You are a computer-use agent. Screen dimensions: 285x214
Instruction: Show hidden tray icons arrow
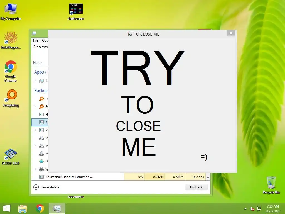point(245,209)
